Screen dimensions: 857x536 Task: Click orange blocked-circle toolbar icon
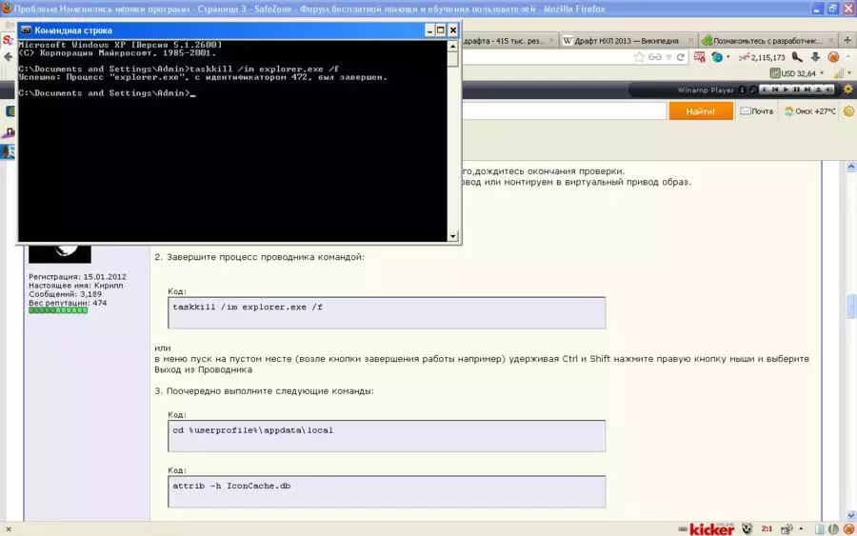[x=833, y=57]
